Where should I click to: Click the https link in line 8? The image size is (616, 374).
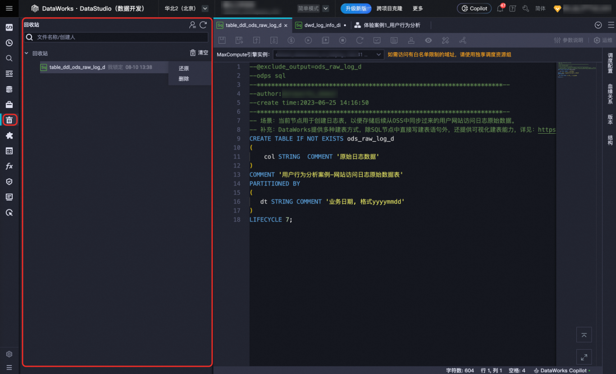[547, 130]
